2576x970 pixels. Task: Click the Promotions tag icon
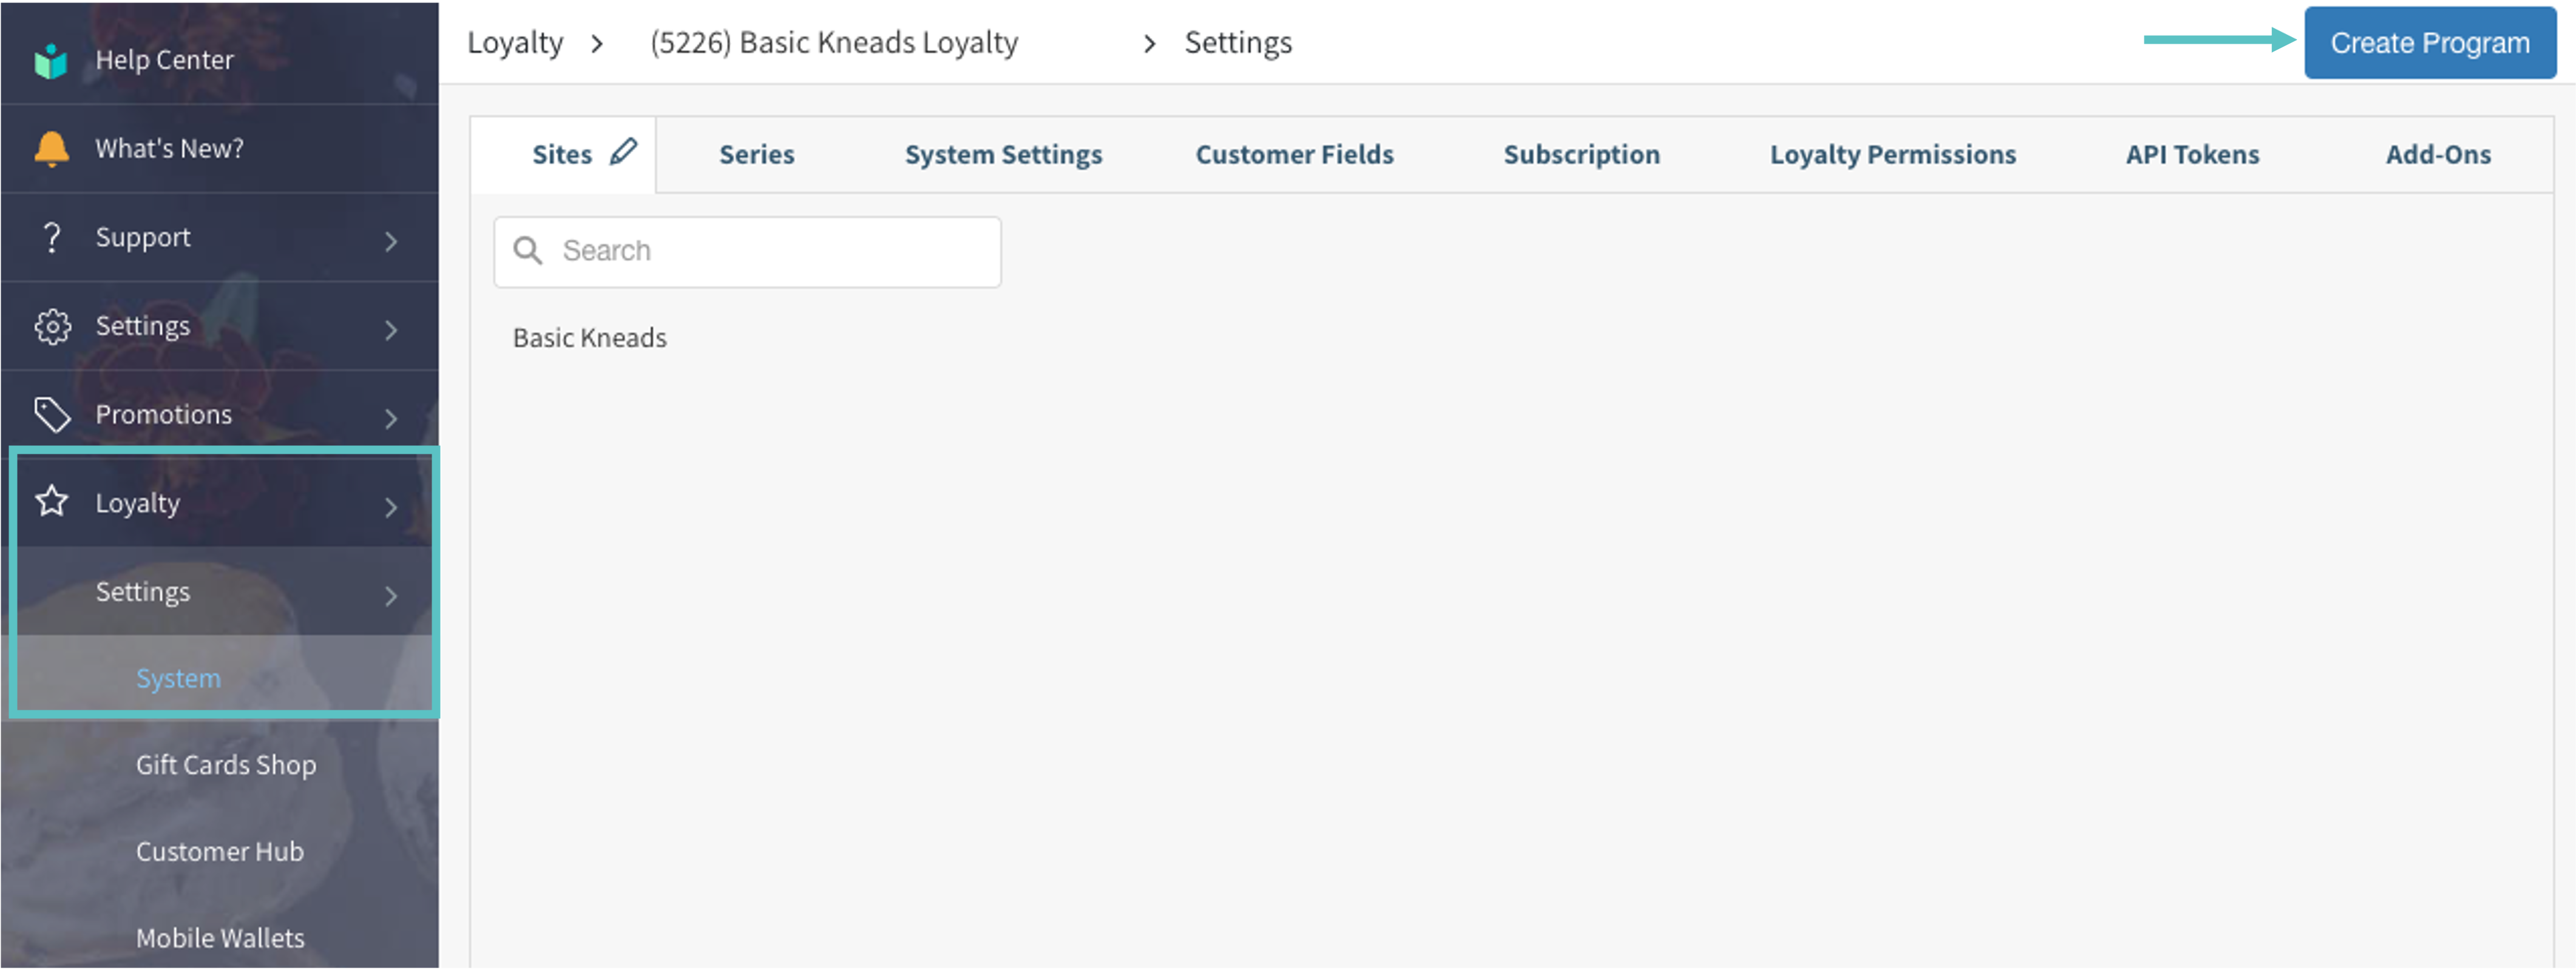coord(52,414)
